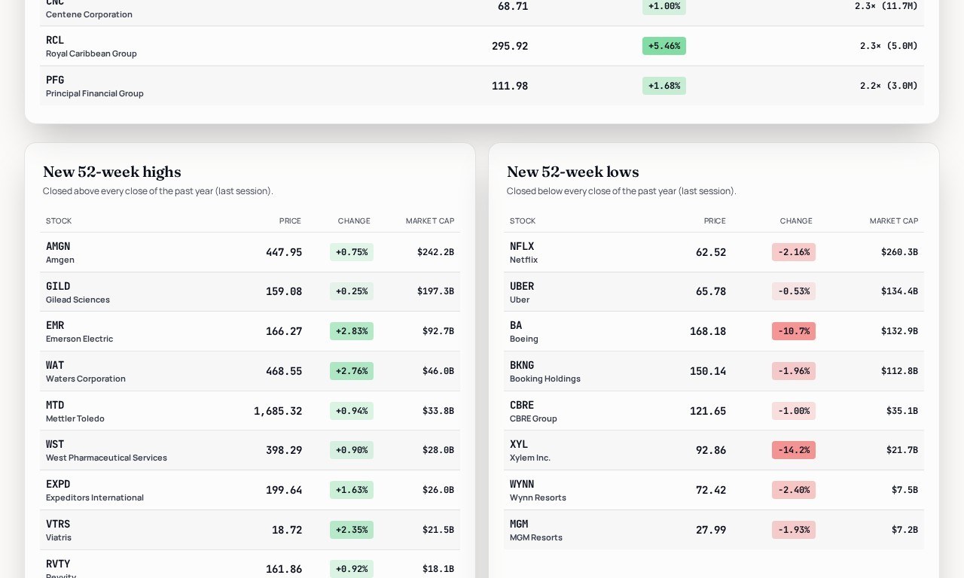Click the Xylem Inc. company name
964x578 pixels.
point(530,458)
